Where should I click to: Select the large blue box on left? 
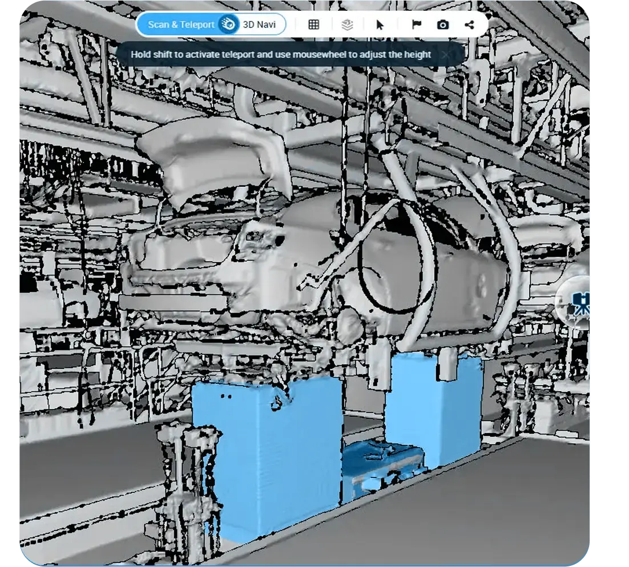coord(268,456)
